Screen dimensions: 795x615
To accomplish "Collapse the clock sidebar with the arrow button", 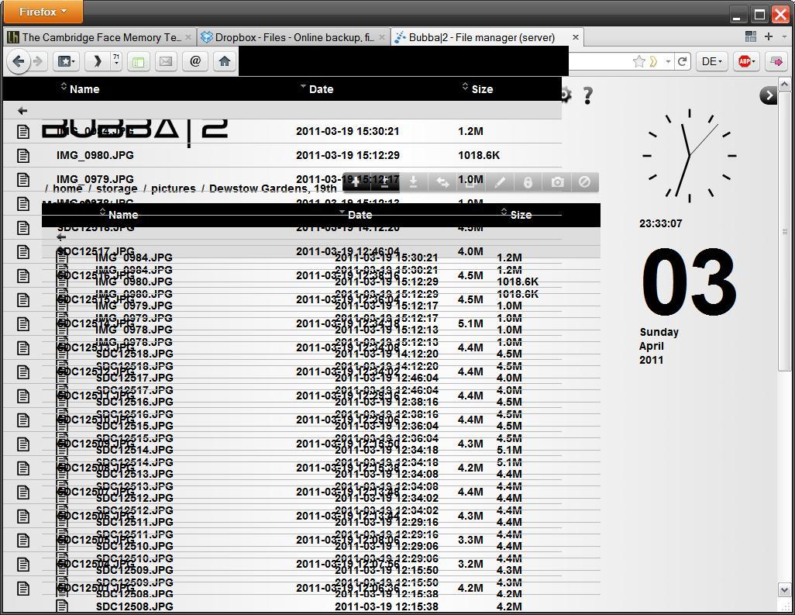I will coord(768,95).
